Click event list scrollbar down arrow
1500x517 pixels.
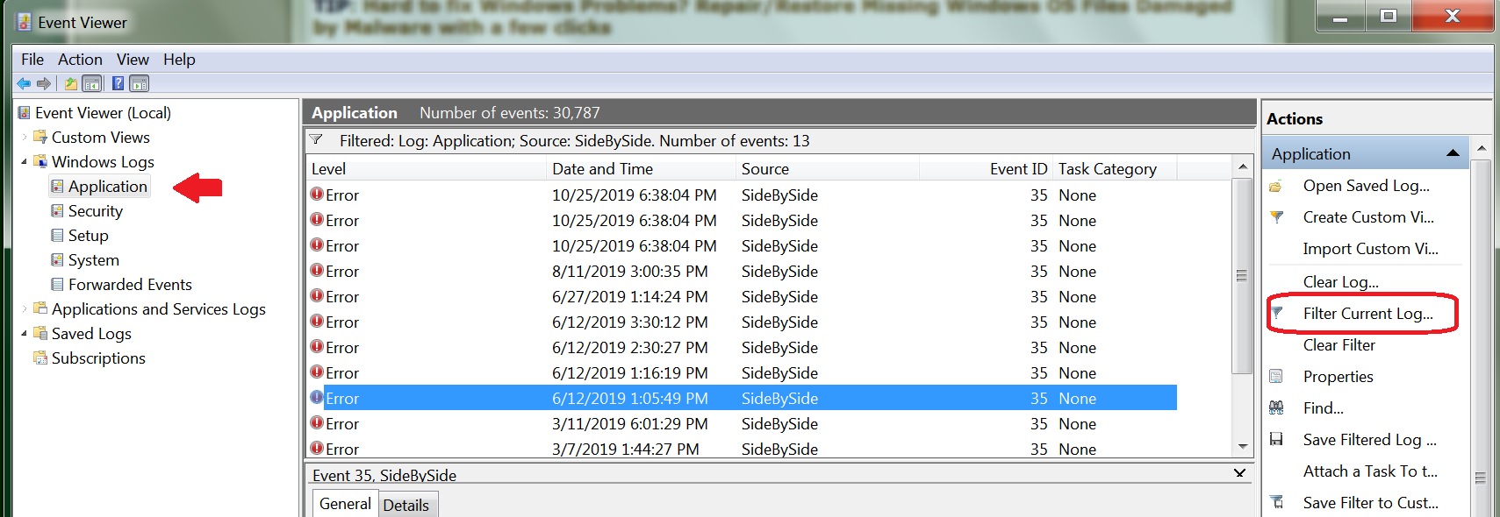point(1242,447)
